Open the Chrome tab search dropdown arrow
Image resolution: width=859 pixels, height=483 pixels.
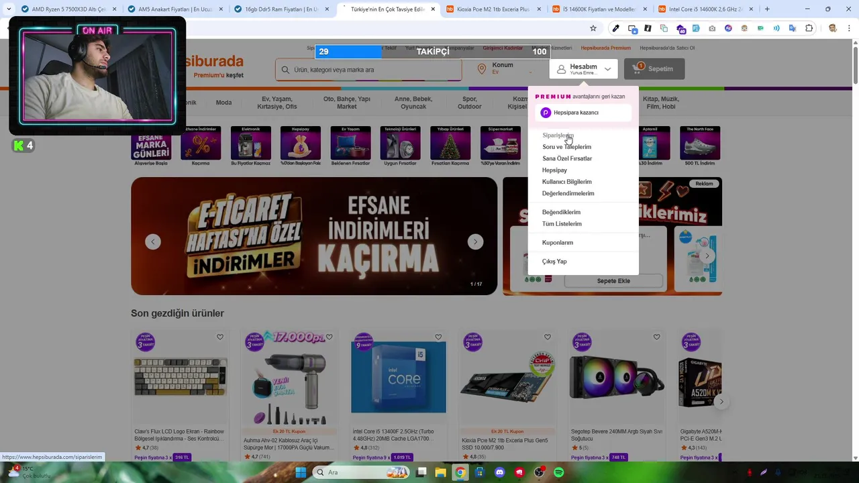tap(8, 9)
